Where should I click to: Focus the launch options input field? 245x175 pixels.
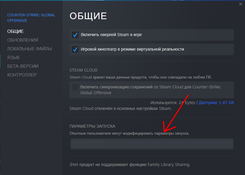pos(151,144)
